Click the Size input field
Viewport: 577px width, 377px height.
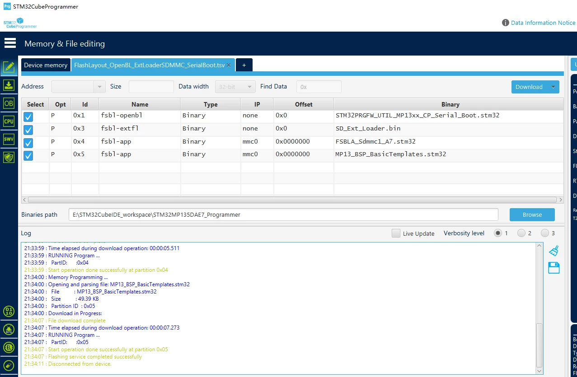[x=151, y=87]
